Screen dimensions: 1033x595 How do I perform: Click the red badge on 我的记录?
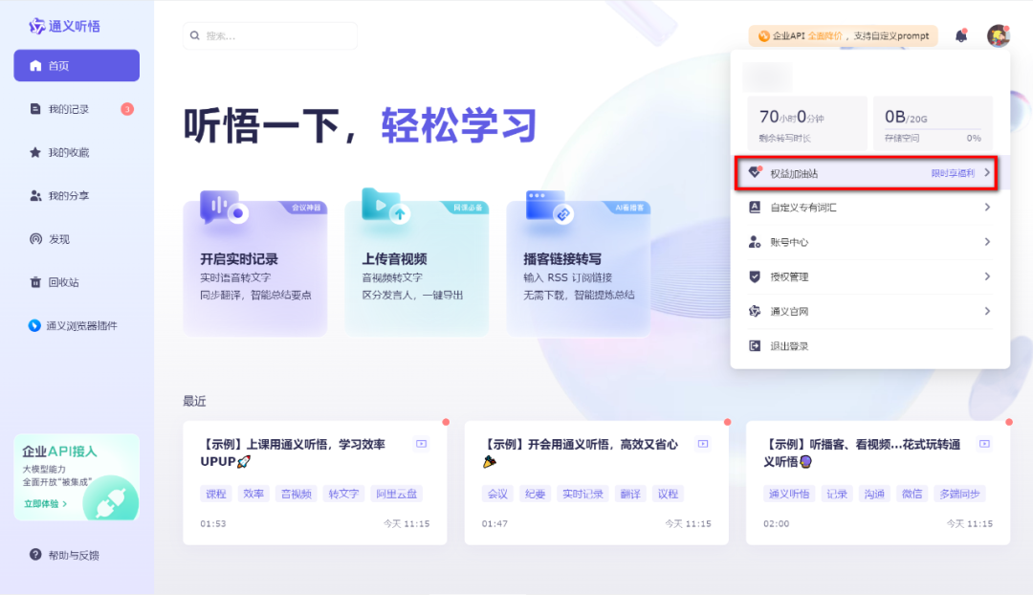point(127,109)
